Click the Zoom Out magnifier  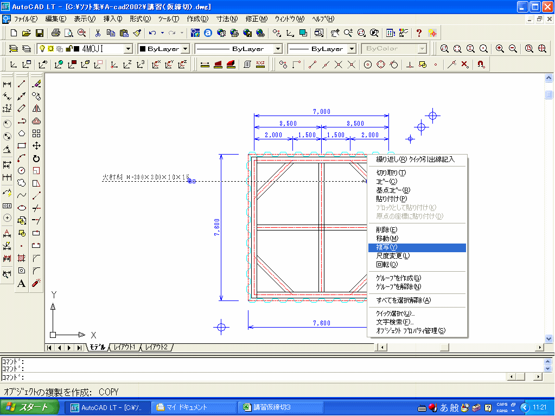[513, 48]
